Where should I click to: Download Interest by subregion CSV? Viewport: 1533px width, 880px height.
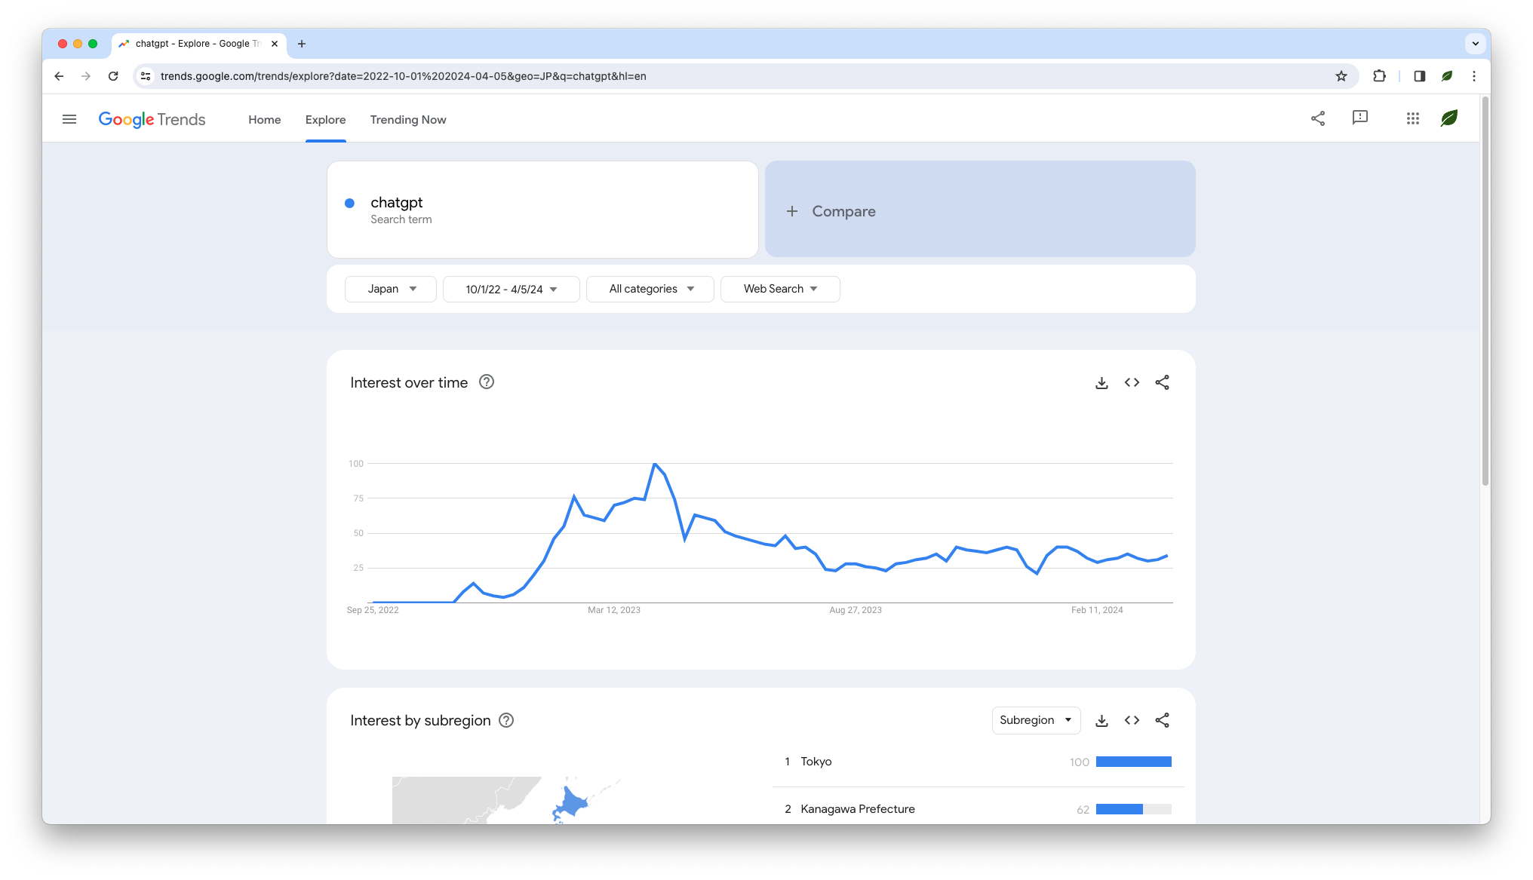point(1101,721)
